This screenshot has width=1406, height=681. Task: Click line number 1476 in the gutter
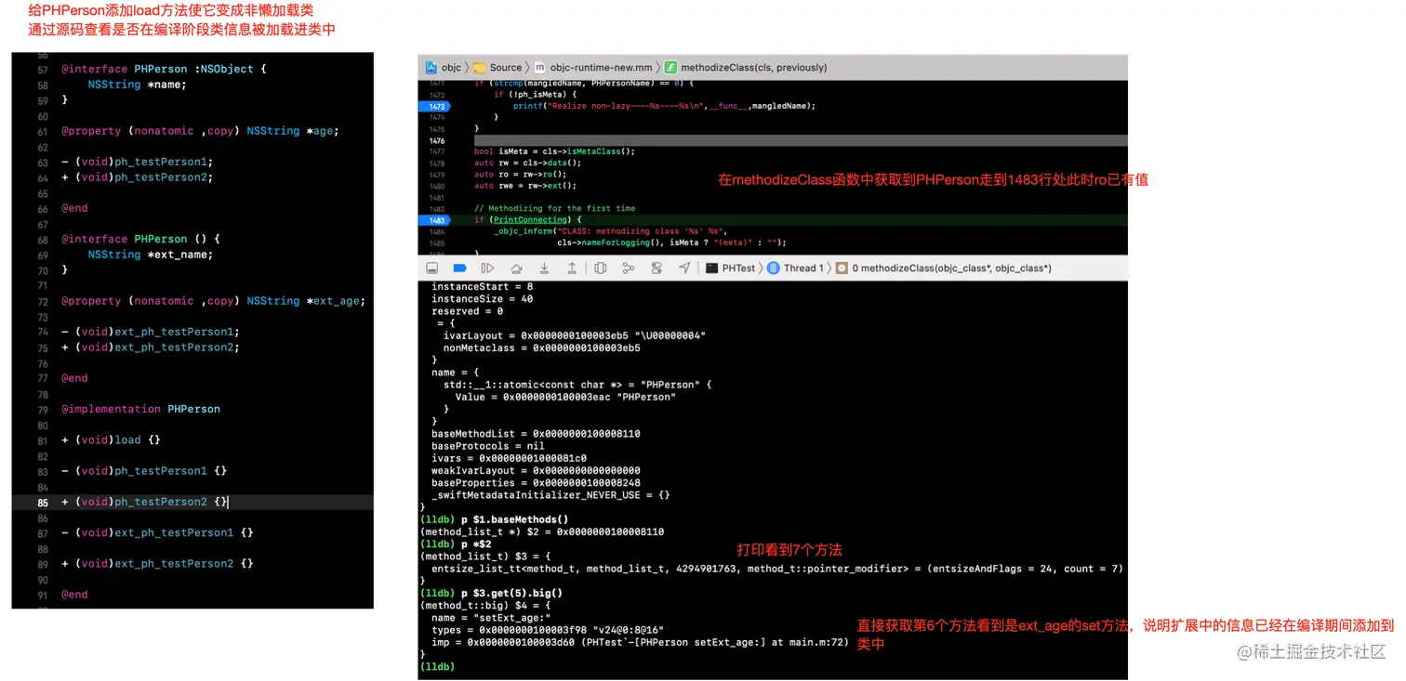[x=437, y=140]
